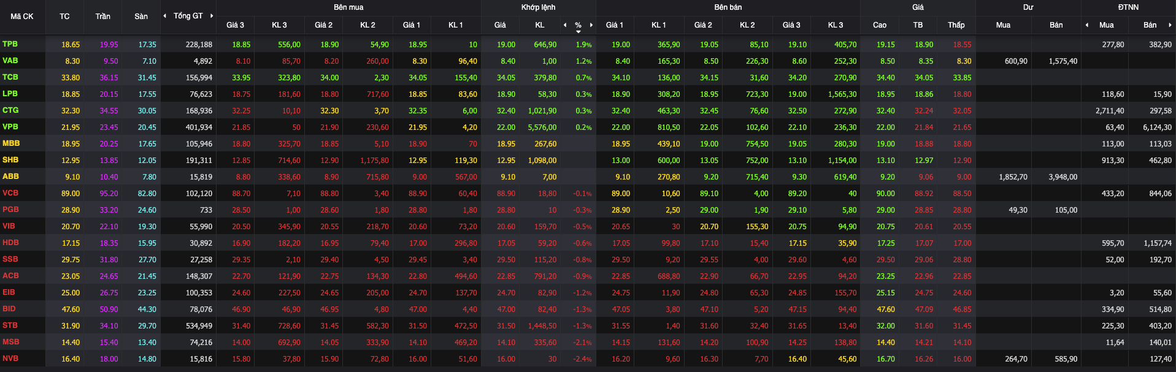This screenshot has height=372, width=1176.
Task: View the BID stock symbol
Action: [x=9, y=309]
